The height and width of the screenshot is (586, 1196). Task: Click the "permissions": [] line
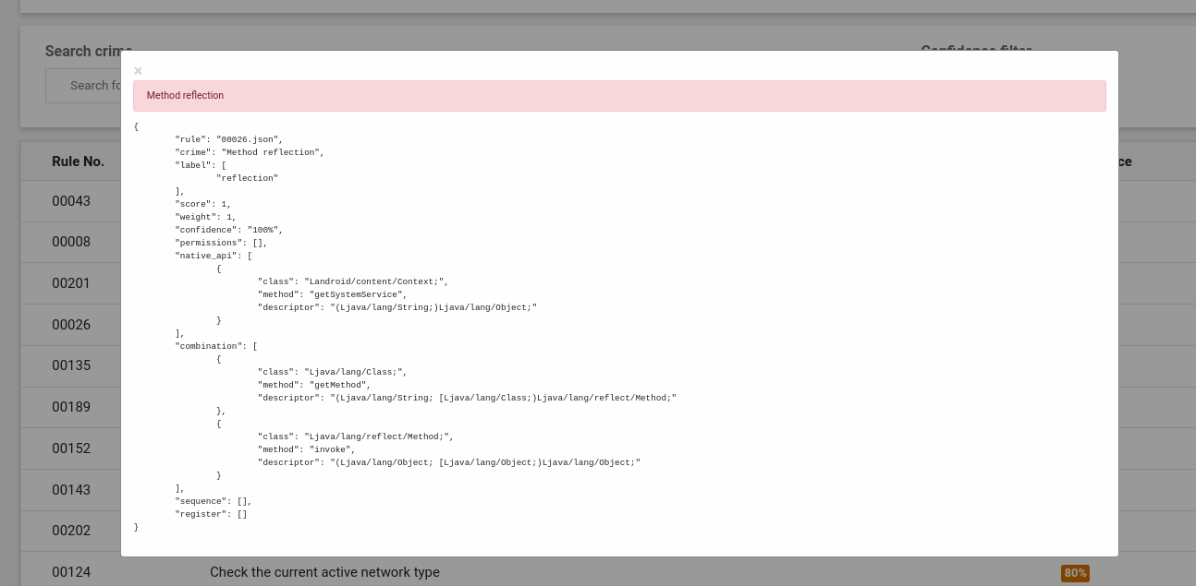coord(221,243)
